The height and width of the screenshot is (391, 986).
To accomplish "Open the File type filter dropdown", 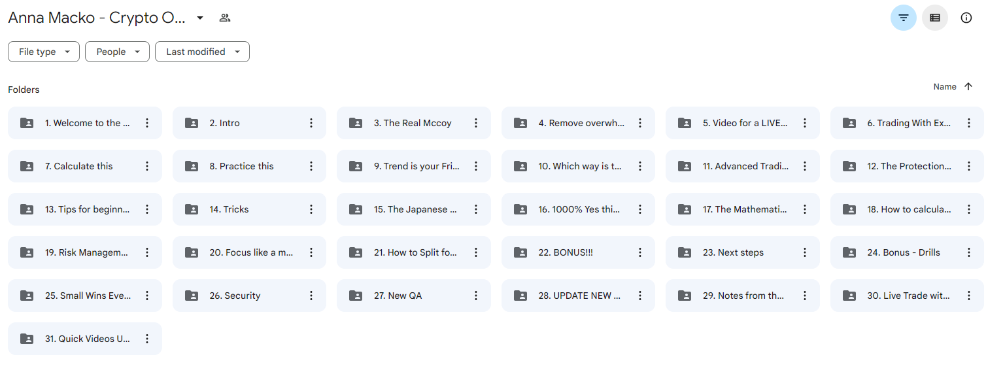I will tap(44, 52).
